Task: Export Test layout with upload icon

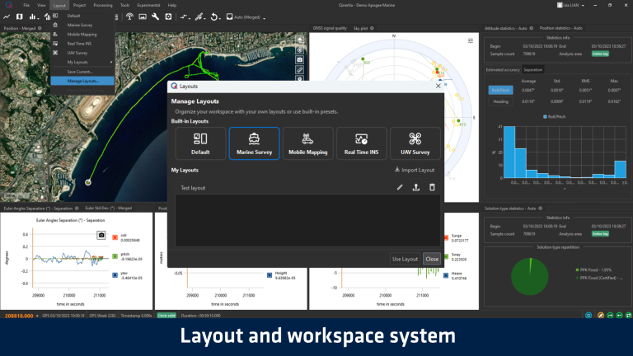Action: [x=415, y=187]
